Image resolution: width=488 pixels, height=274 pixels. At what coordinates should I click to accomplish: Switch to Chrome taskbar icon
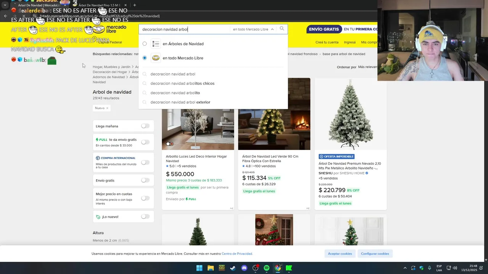click(x=278, y=268)
